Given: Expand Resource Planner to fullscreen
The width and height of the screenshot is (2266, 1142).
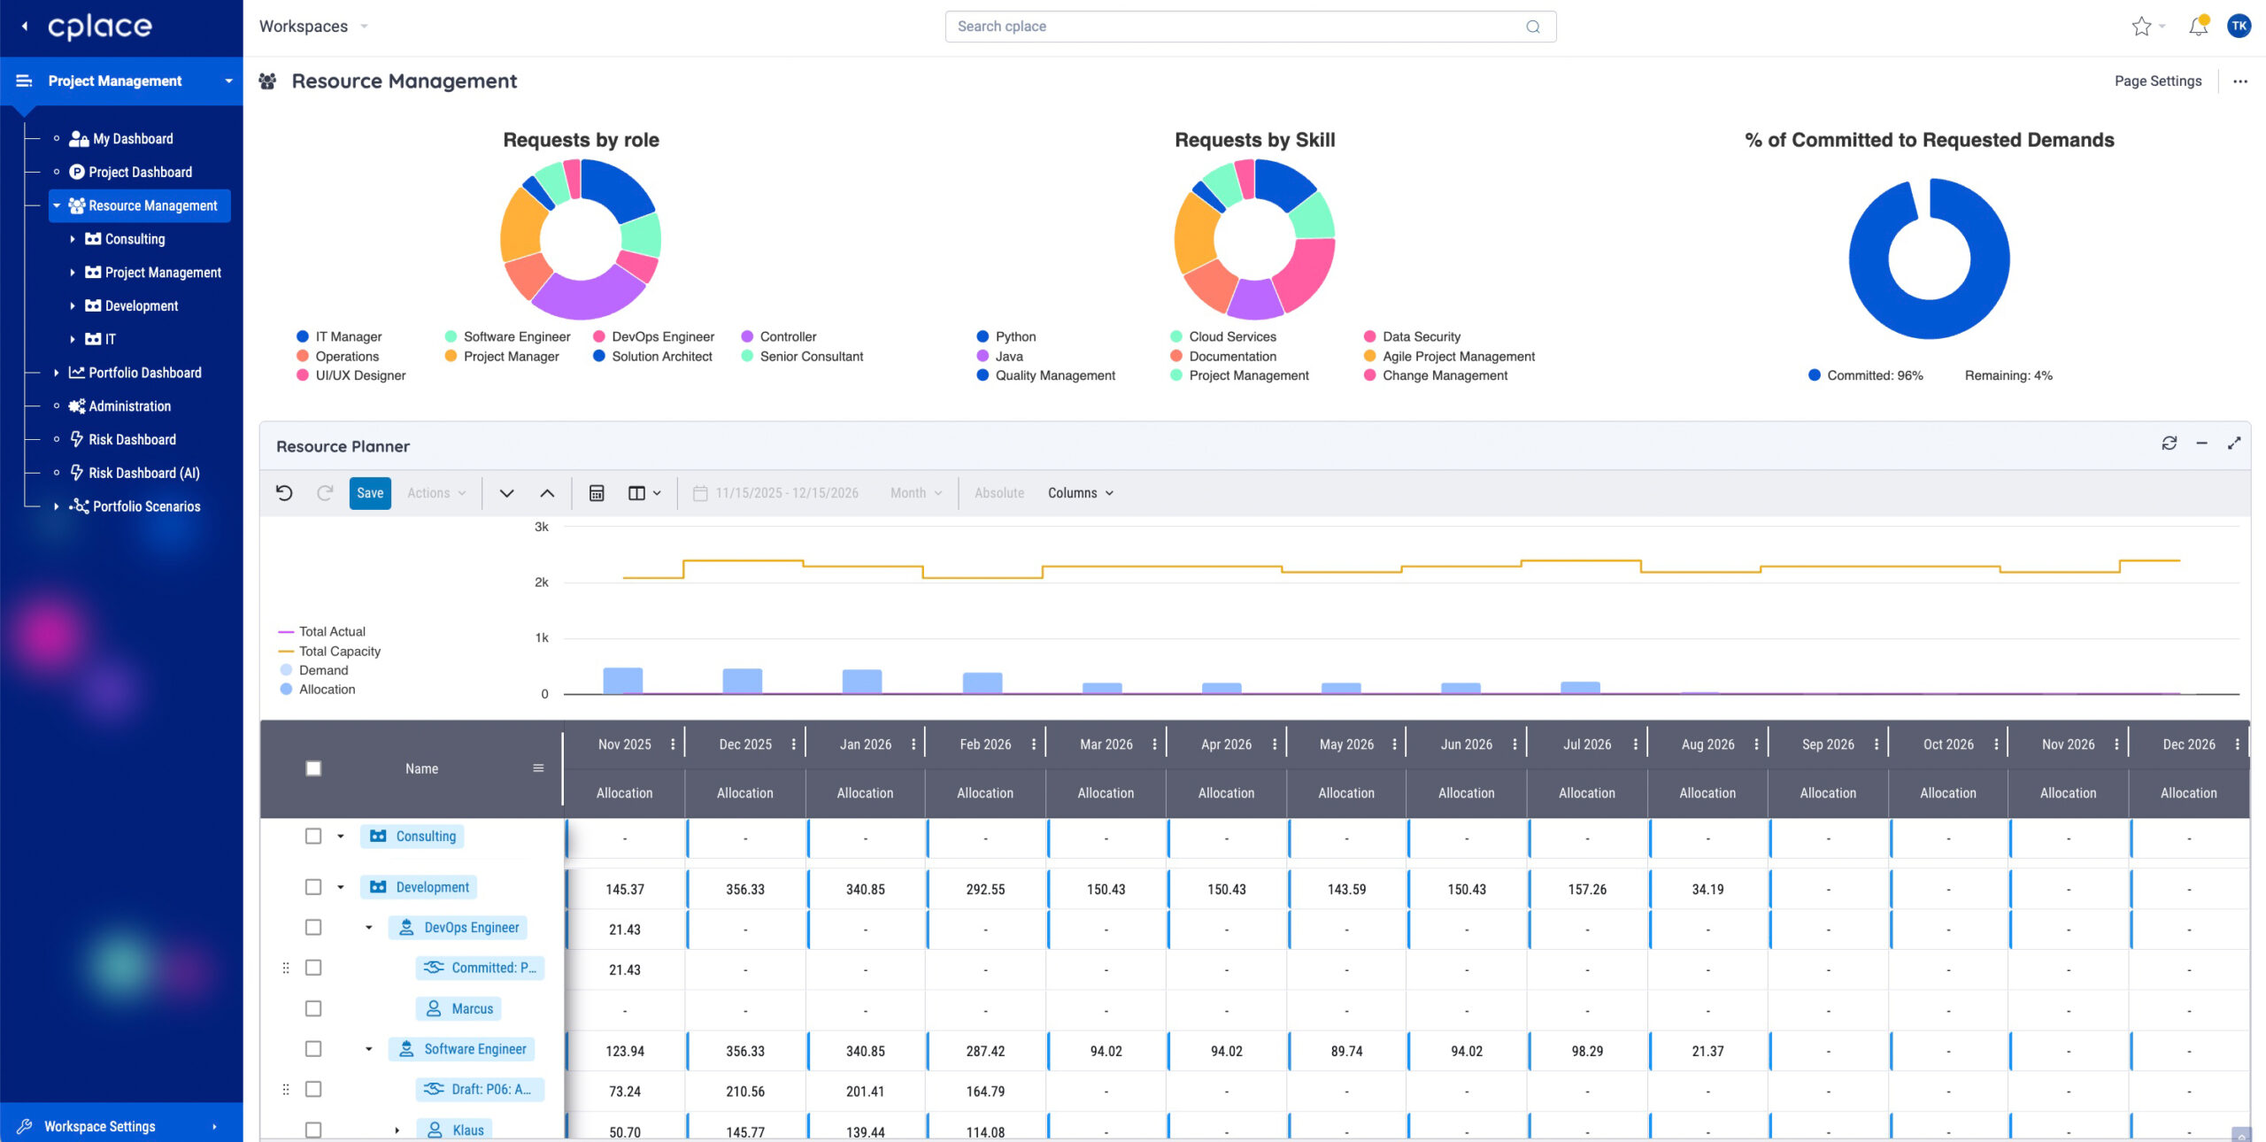Looking at the screenshot, I should (x=2234, y=443).
